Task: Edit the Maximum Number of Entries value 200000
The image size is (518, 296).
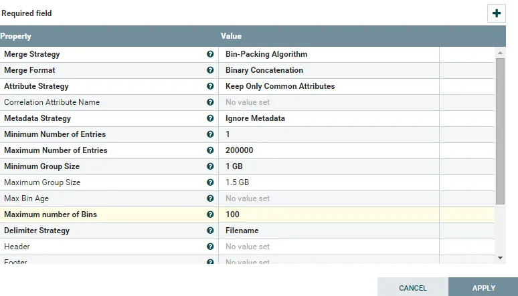Action: click(x=240, y=150)
